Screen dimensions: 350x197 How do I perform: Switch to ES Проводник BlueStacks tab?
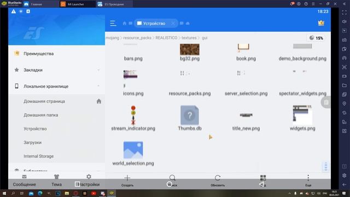(114, 4)
